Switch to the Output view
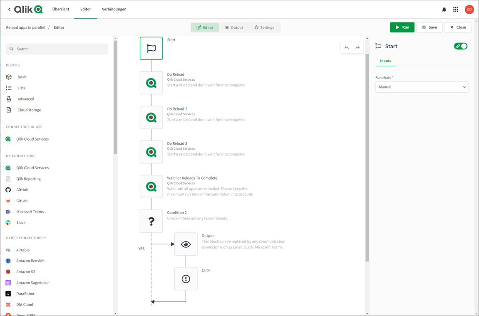 (x=234, y=27)
